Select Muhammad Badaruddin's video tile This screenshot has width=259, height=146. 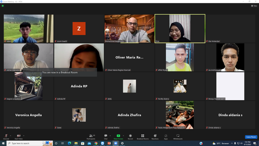(x=129, y=28)
